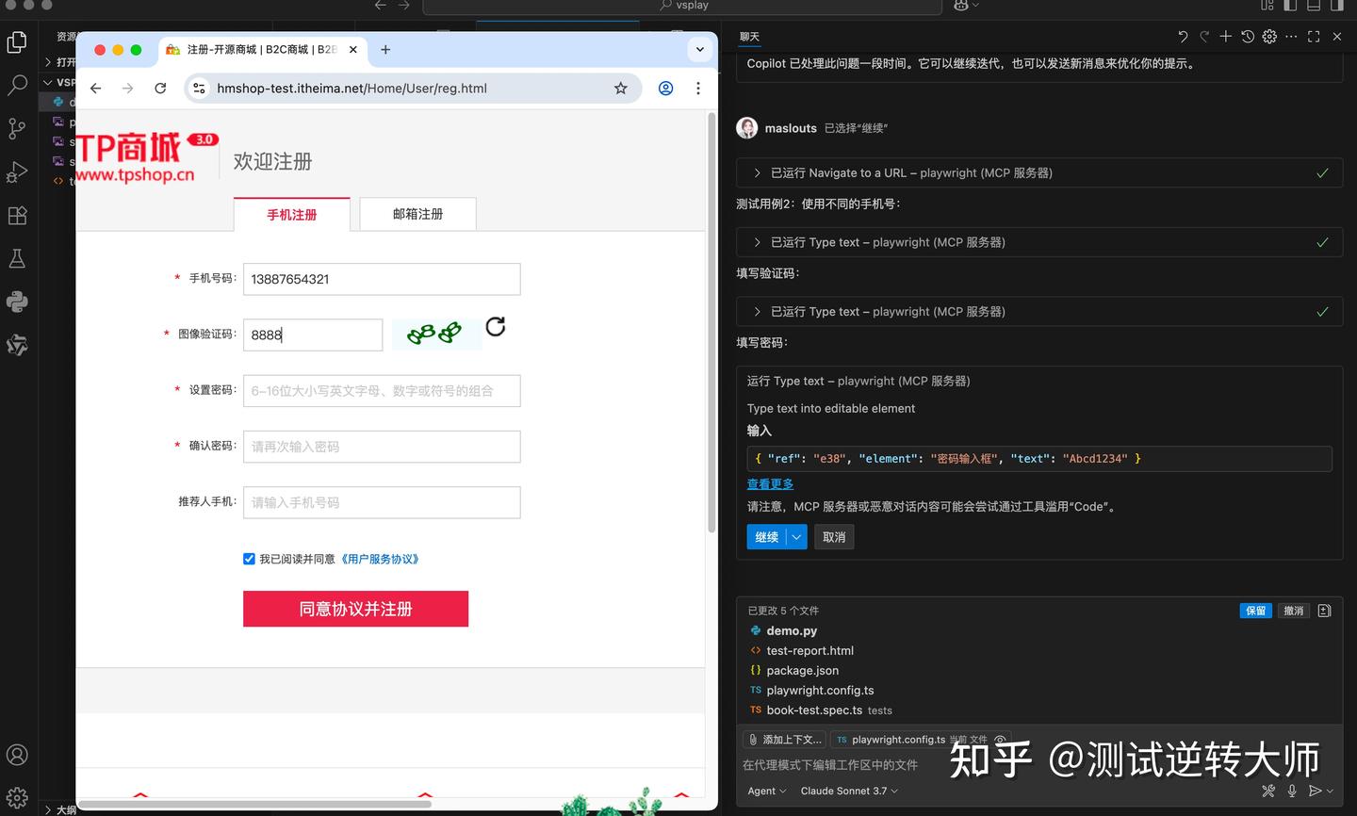Switch to the 手机注册 tab

(x=292, y=215)
